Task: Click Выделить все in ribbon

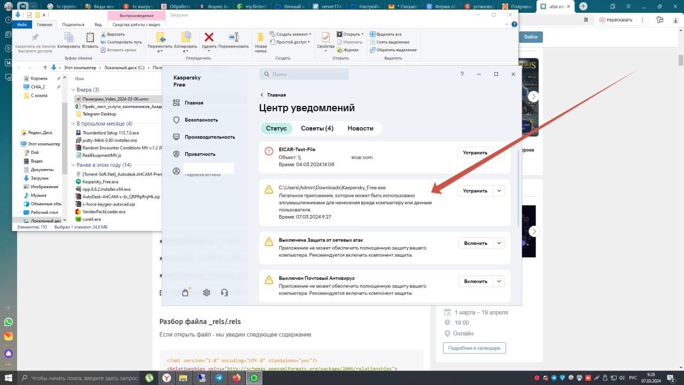Action: point(385,34)
